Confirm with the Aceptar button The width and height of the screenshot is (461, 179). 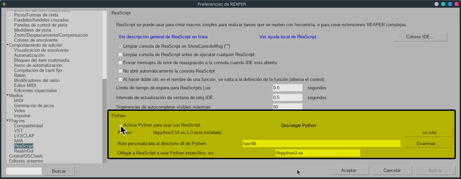tap(349, 171)
